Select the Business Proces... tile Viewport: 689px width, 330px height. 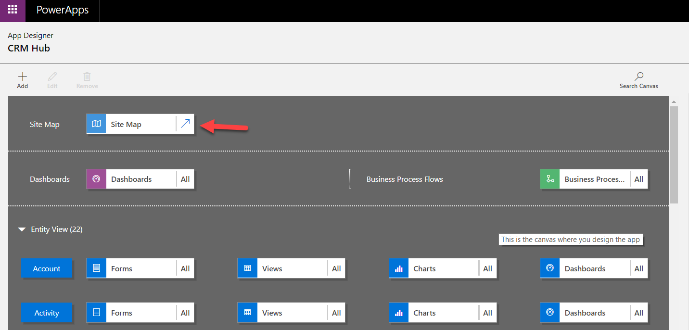tap(594, 179)
